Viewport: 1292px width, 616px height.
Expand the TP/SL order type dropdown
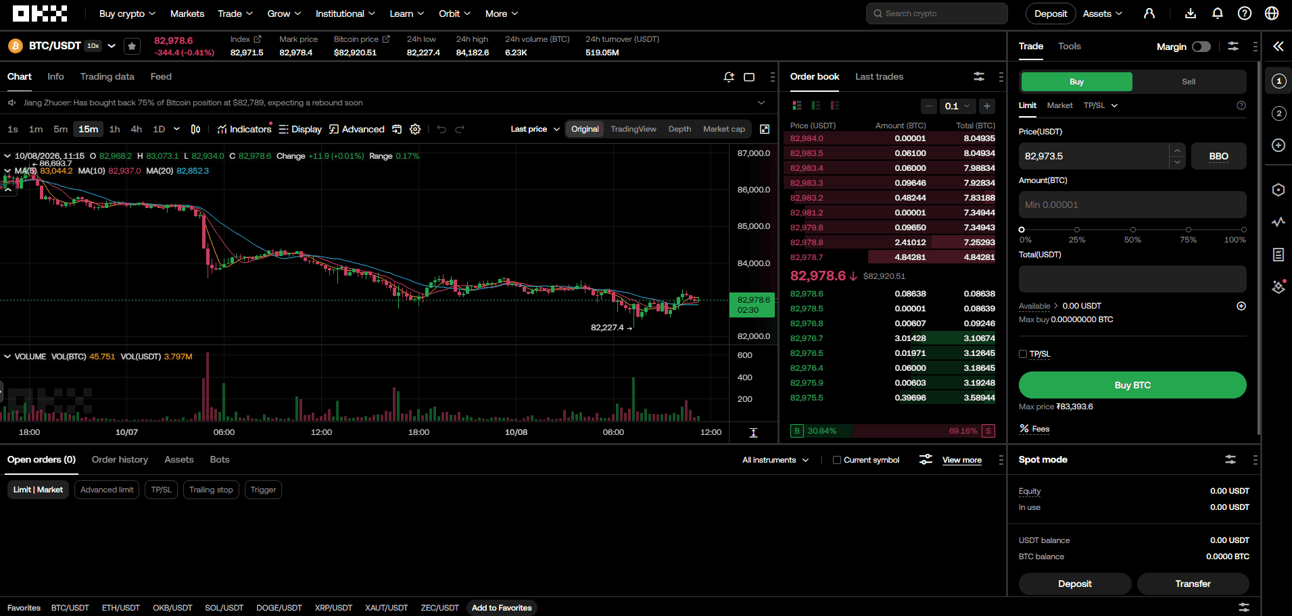1101,105
